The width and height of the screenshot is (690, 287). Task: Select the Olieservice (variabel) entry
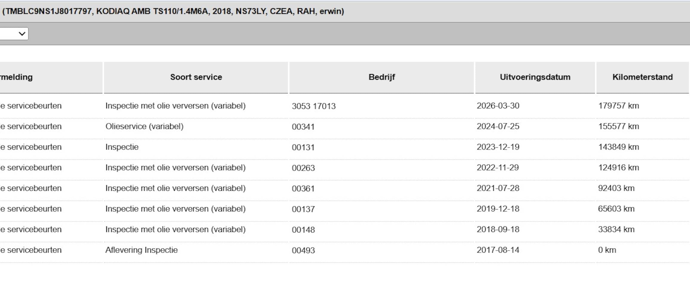point(144,126)
